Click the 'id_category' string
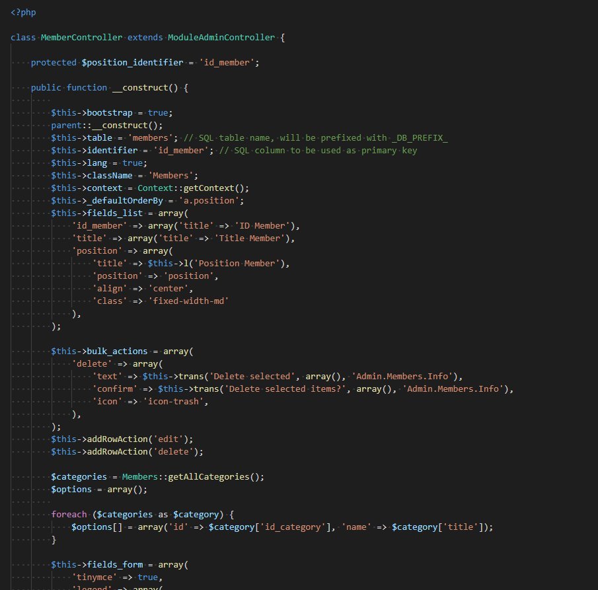 click(293, 527)
